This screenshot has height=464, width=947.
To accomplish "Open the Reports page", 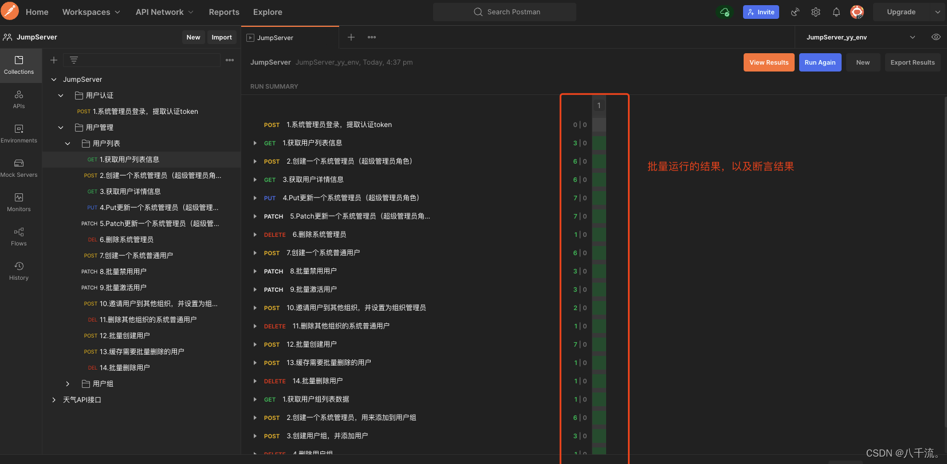I will coord(224,12).
